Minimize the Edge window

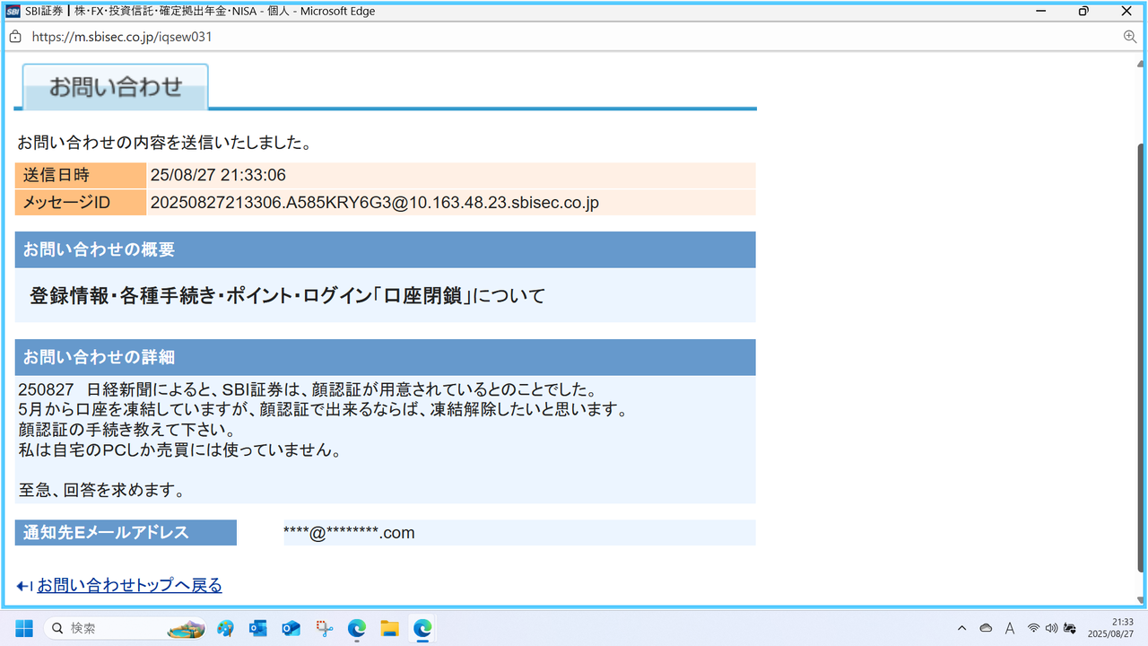pyautogui.click(x=1041, y=12)
